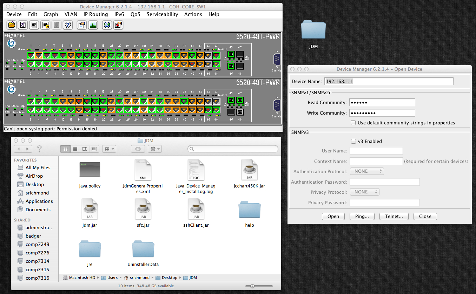This screenshot has height=294, width=476.
Task: Open the Edit menu in Device Manager
Action: [x=33, y=14]
